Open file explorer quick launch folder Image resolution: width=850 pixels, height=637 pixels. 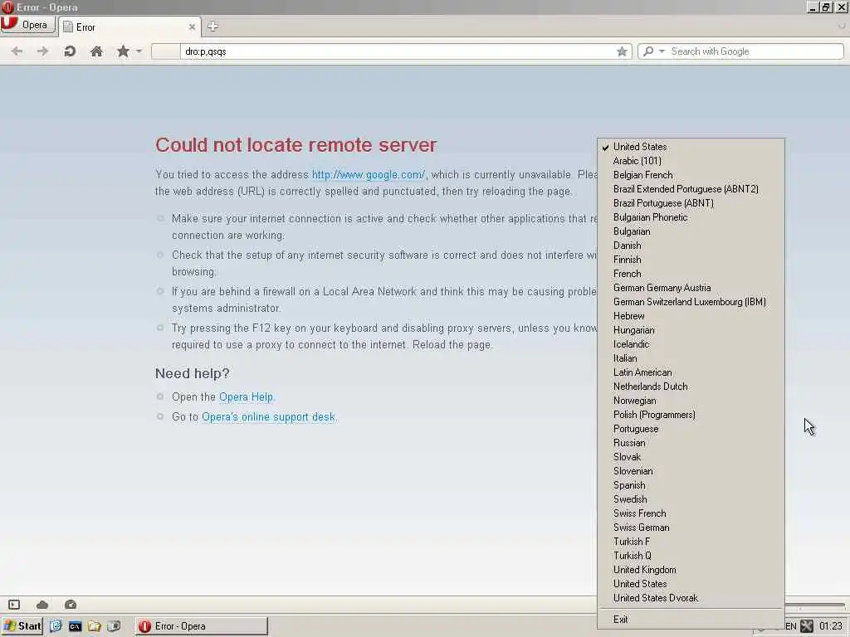[x=95, y=626]
